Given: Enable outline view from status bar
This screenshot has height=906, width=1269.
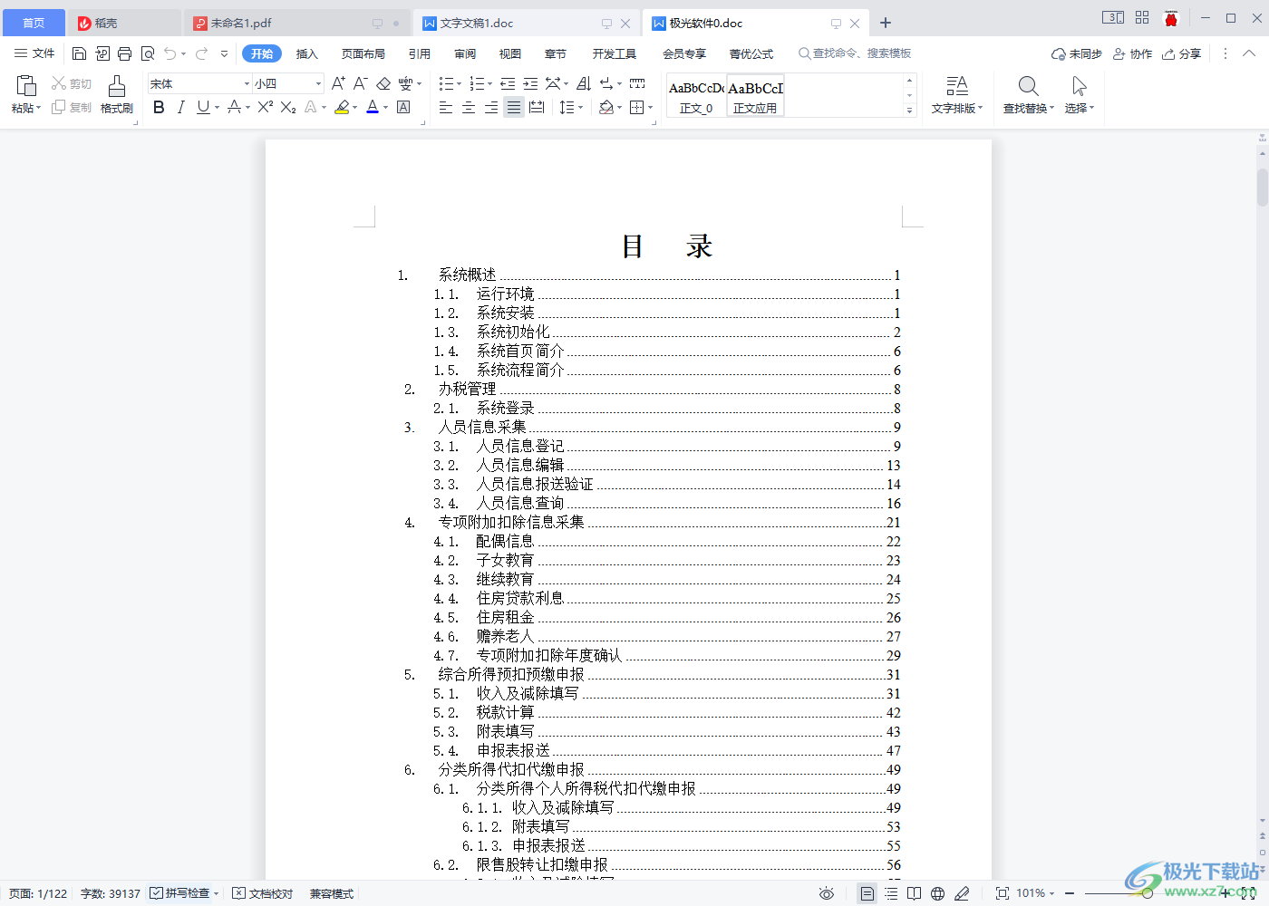Looking at the screenshot, I should coord(889,892).
